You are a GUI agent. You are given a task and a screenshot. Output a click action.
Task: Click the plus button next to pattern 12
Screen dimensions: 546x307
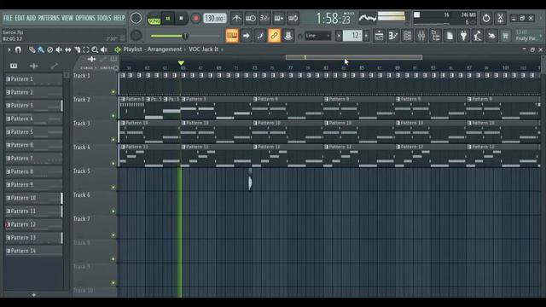(366, 36)
